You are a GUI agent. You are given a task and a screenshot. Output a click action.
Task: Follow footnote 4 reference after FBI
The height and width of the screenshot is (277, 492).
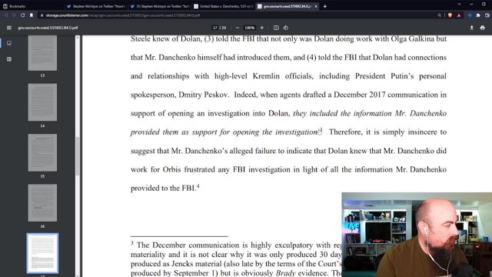coord(198,186)
